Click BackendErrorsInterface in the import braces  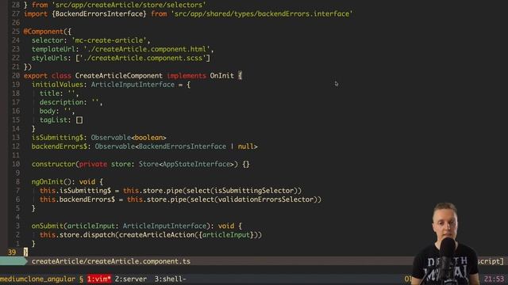click(99, 14)
